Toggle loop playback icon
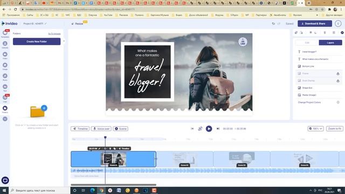This screenshot has height=194, width=345. coord(200,129)
